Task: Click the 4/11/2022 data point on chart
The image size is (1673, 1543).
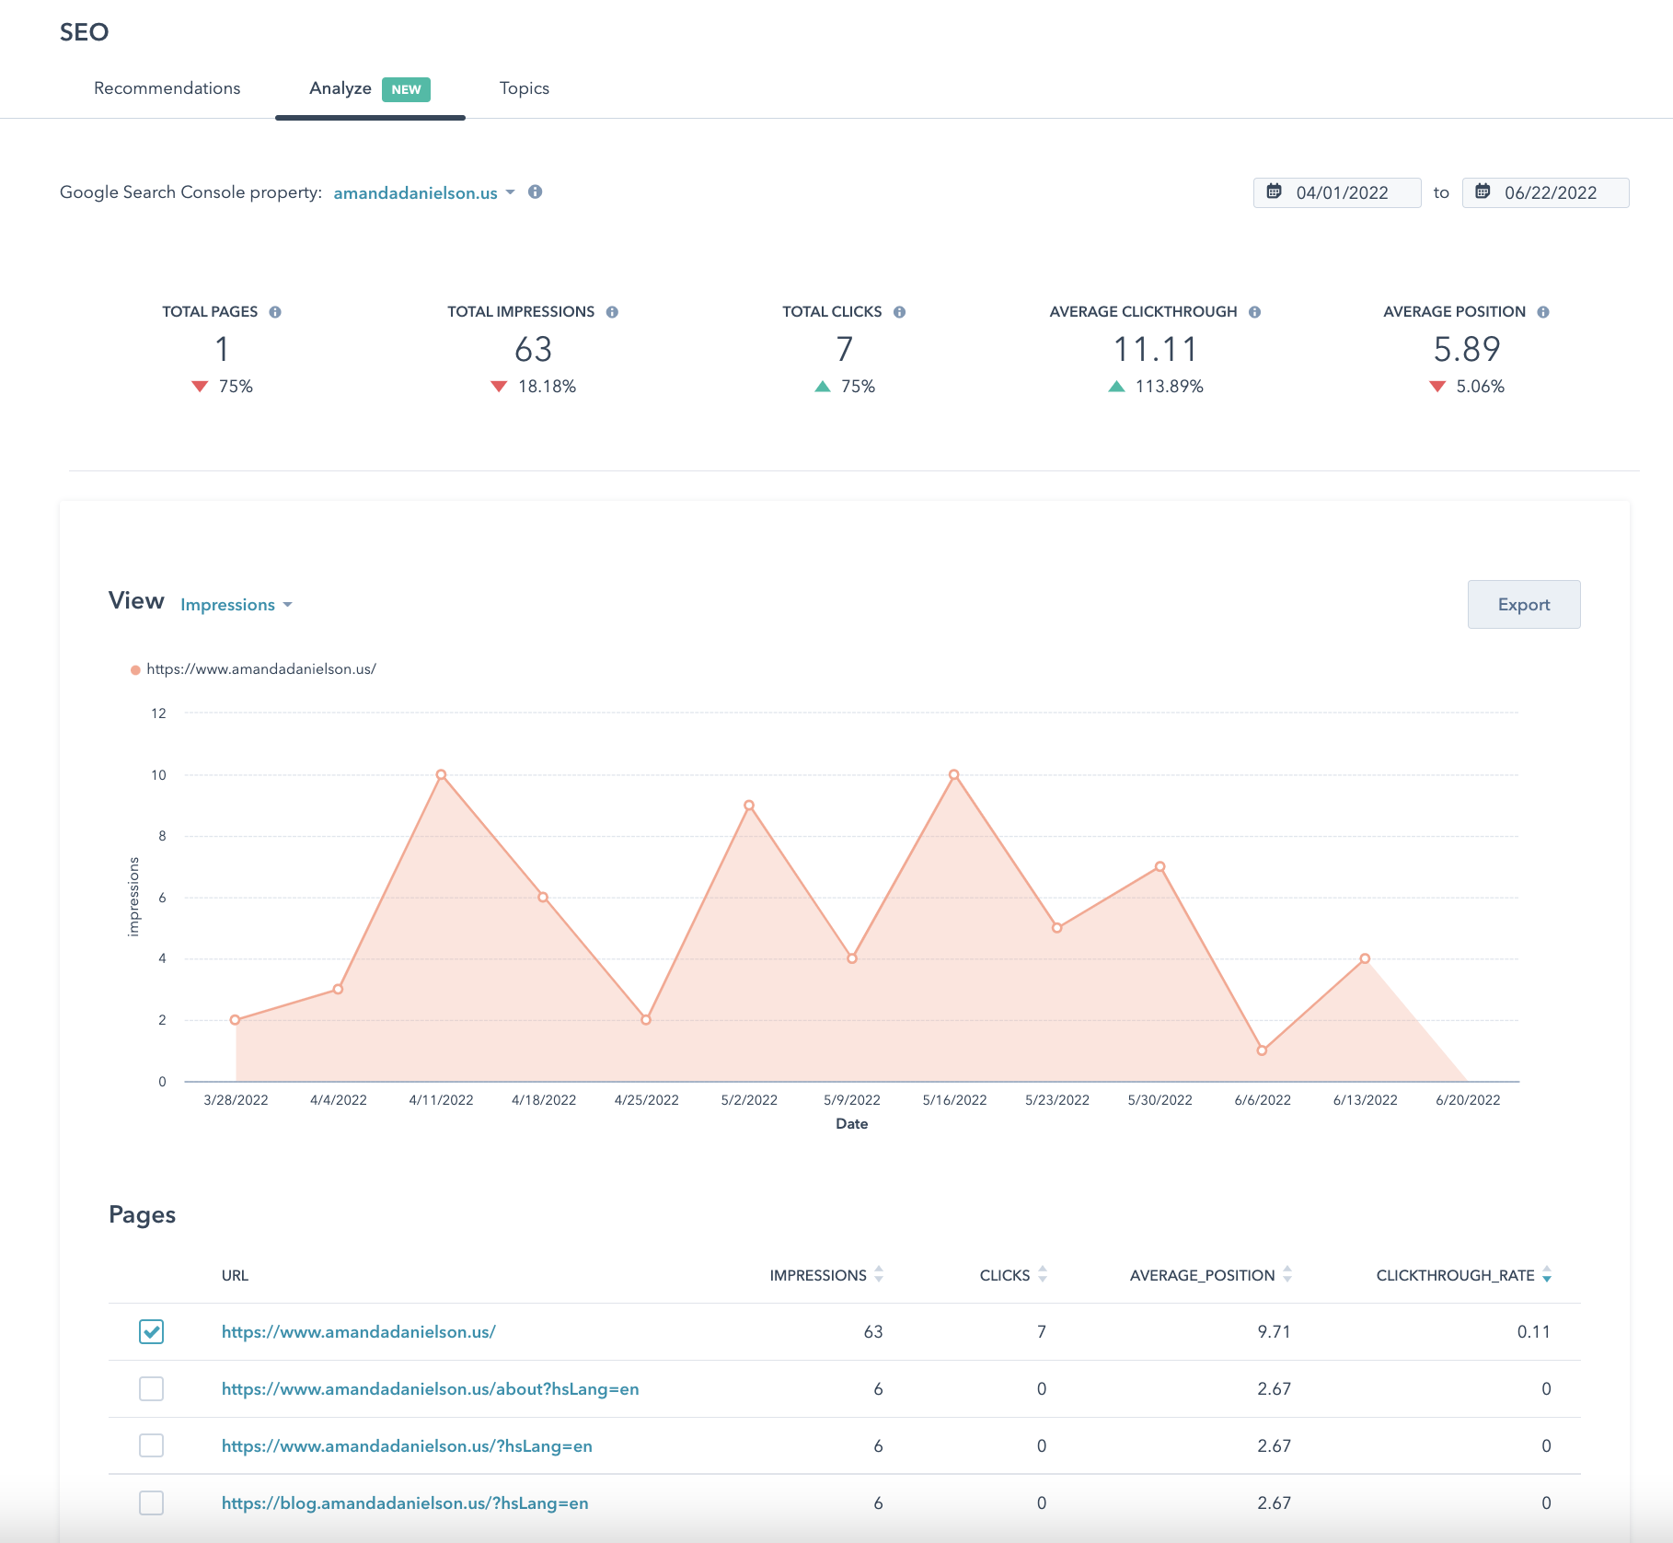Action: click(441, 774)
